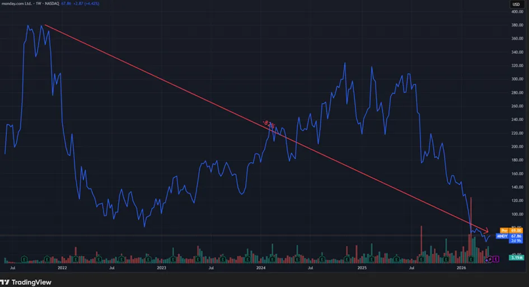
Task: Open the USD currency selector
Action: coord(516,4)
